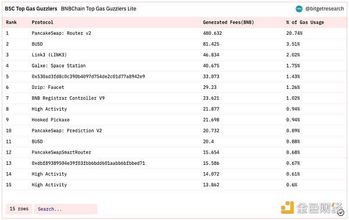
Task: Sort by % of Gas Usage header
Action: (x=305, y=22)
